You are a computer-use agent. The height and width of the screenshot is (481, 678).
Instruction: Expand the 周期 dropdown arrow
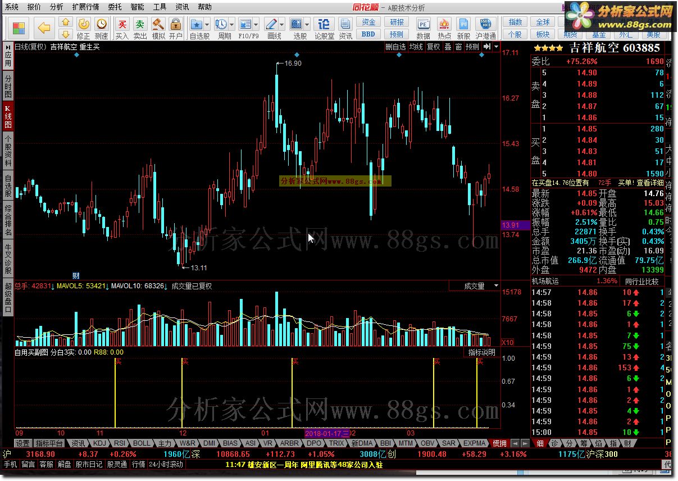231,25
